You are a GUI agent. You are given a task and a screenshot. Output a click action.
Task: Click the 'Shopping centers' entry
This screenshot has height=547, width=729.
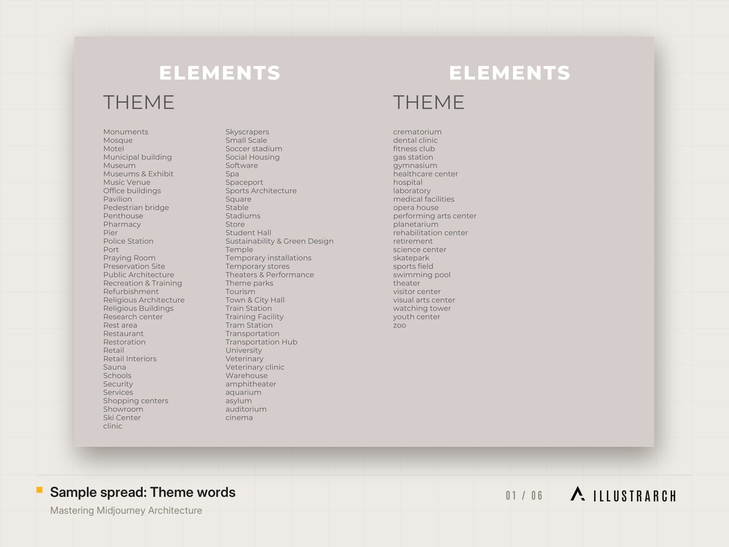pos(136,401)
